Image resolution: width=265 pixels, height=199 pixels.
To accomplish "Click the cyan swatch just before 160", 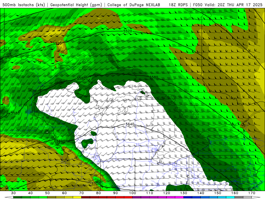I will (x=231, y=197).
